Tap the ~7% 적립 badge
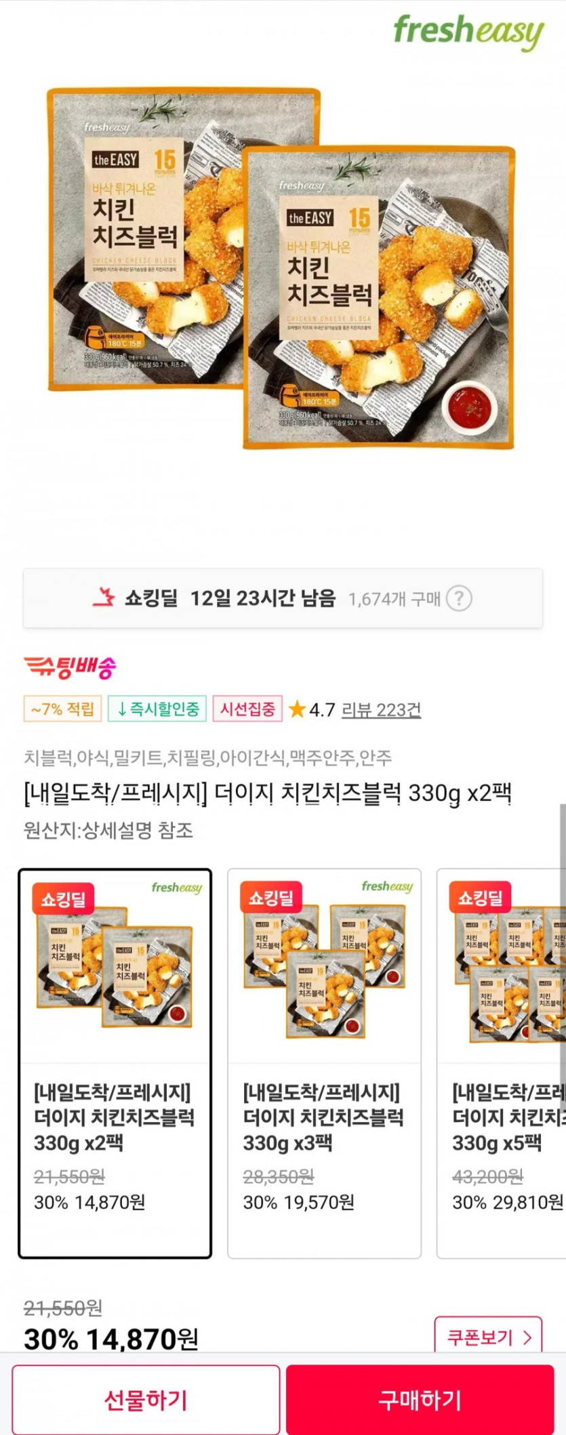 (62, 709)
